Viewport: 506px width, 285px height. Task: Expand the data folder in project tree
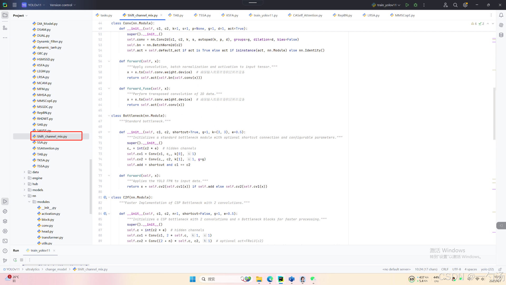point(25,172)
